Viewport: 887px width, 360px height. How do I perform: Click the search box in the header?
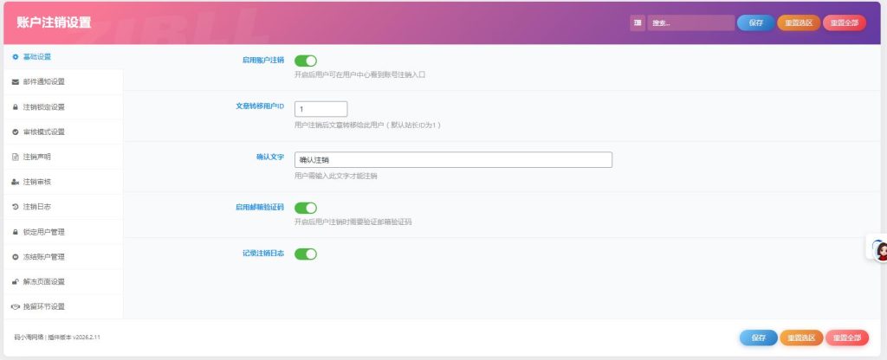(690, 22)
